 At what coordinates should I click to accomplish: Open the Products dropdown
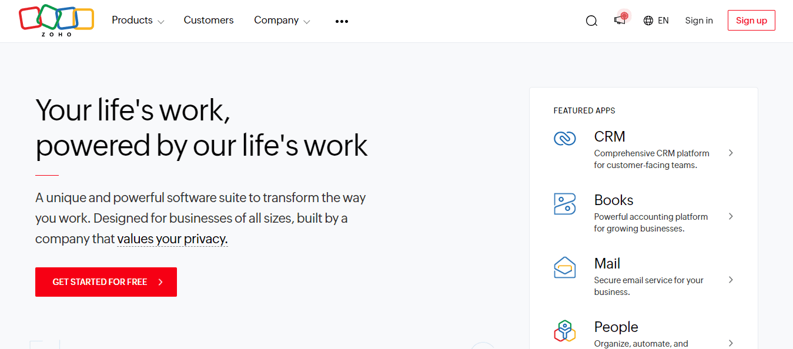(x=138, y=20)
